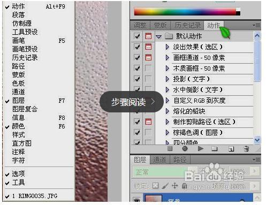
Task: Expand the 棕褐色调(图层) action
Action: click(x=168, y=132)
